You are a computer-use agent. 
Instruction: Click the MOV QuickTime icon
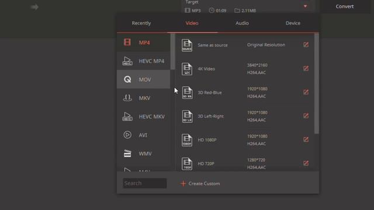pos(127,79)
